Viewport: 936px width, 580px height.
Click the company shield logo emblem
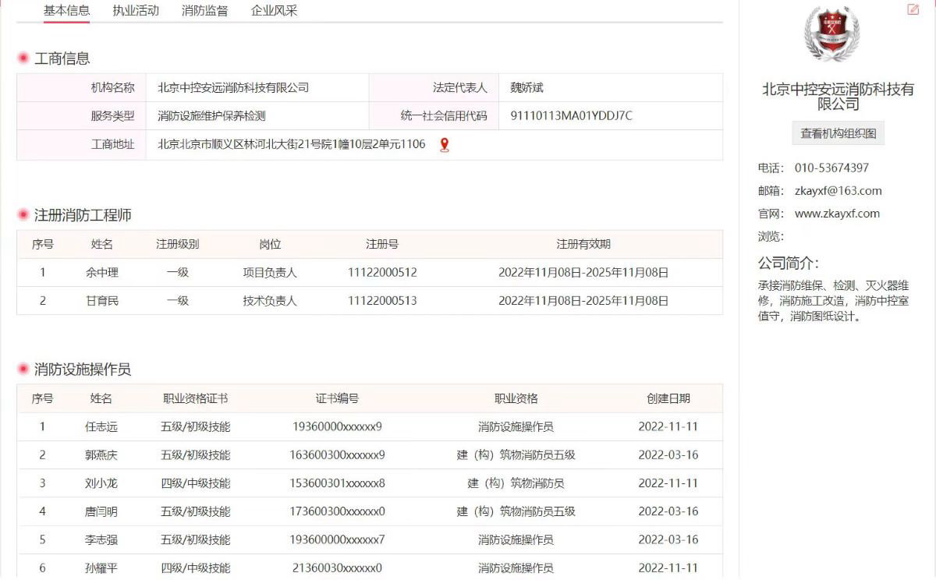point(831,33)
